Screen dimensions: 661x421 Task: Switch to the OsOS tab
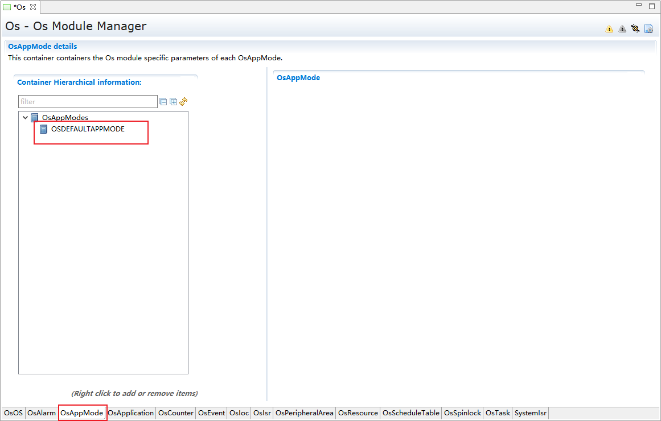(14, 413)
